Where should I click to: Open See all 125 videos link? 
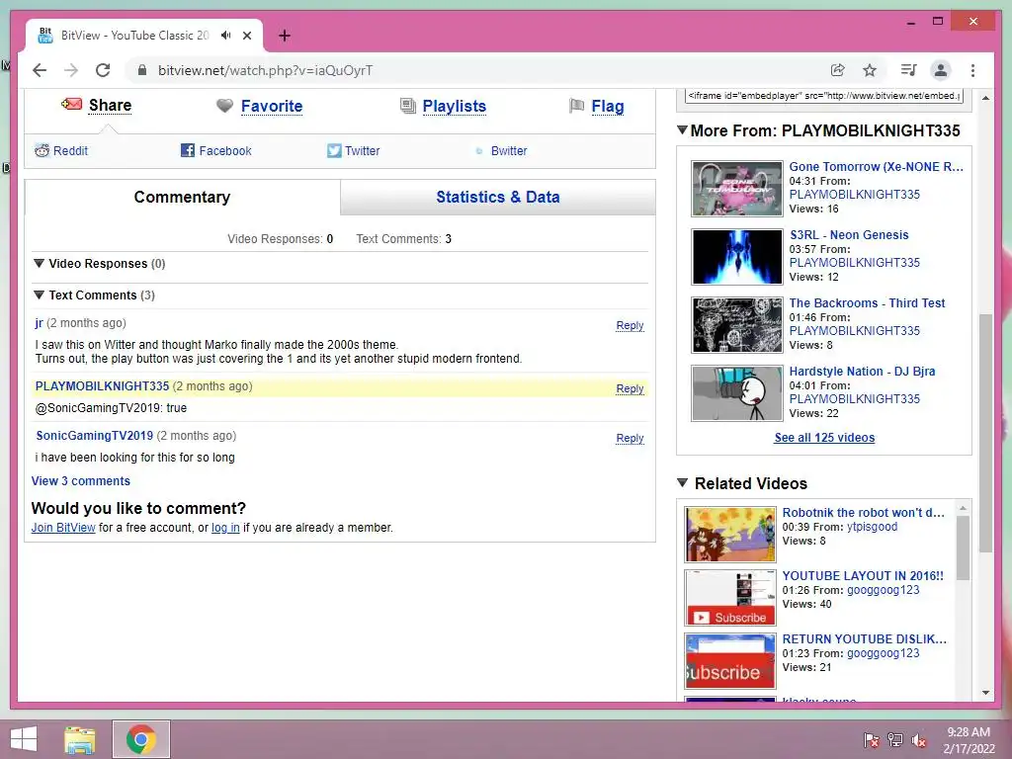[824, 438]
